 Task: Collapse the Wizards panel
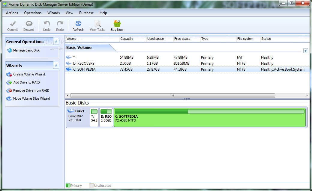click(56, 66)
